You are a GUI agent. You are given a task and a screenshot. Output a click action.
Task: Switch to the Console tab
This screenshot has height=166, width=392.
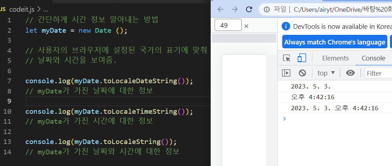pos(374,58)
